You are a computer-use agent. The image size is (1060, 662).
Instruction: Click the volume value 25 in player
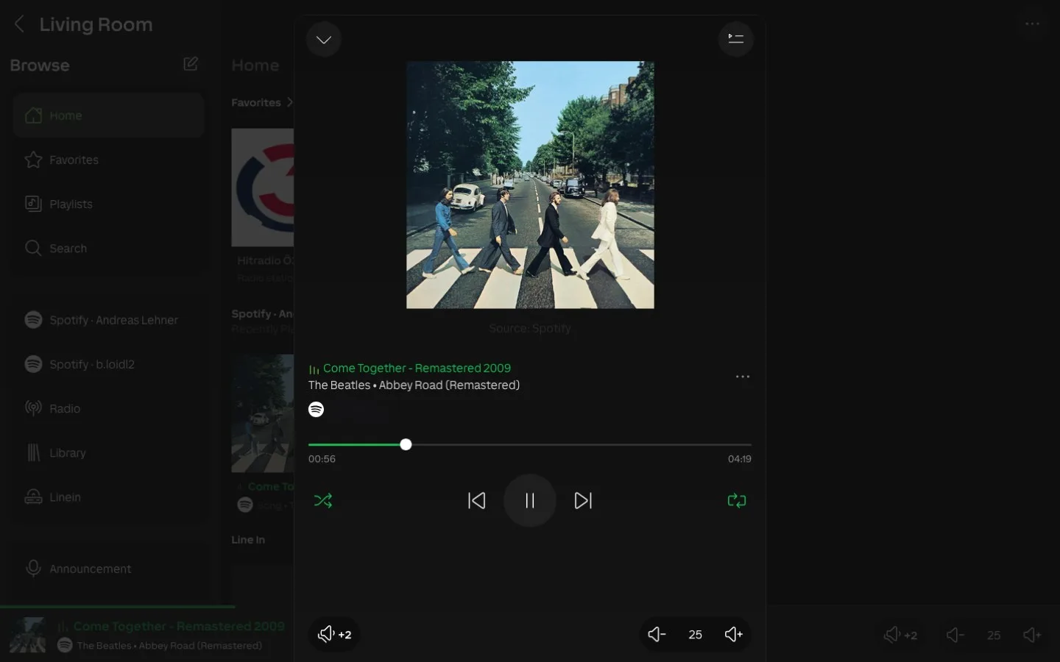pos(696,635)
